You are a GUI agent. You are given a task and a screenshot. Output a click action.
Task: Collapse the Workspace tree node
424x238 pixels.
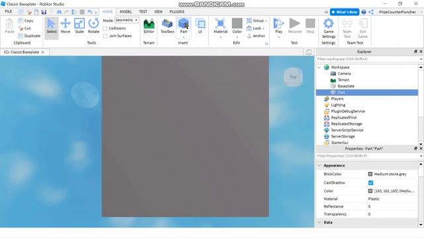(319, 67)
